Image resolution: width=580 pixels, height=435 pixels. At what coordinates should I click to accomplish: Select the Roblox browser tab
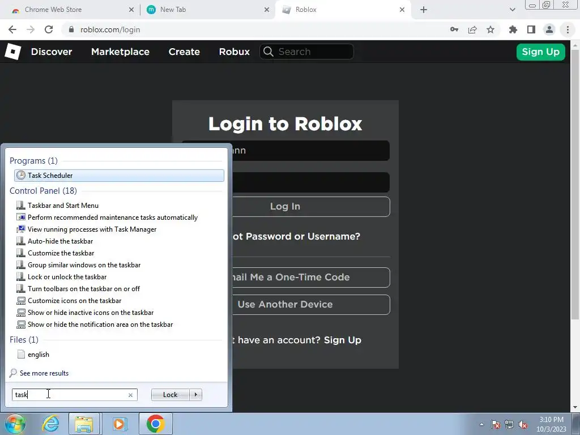pos(342,10)
